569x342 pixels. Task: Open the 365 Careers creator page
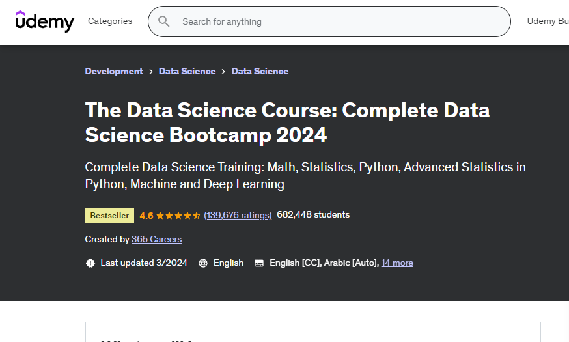(x=156, y=240)
